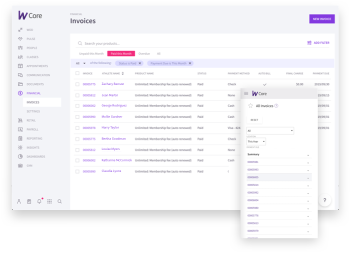Open the WOD sidebar icon
Image resolution: width=350 pixels, height=254 pixels.
click(20, 29)
